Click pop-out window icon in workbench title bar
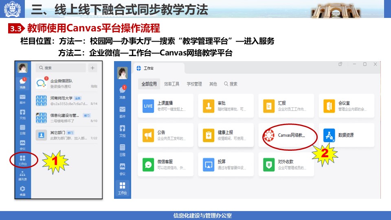The width and height of the screenshot is (391, 220). point(340,64)
